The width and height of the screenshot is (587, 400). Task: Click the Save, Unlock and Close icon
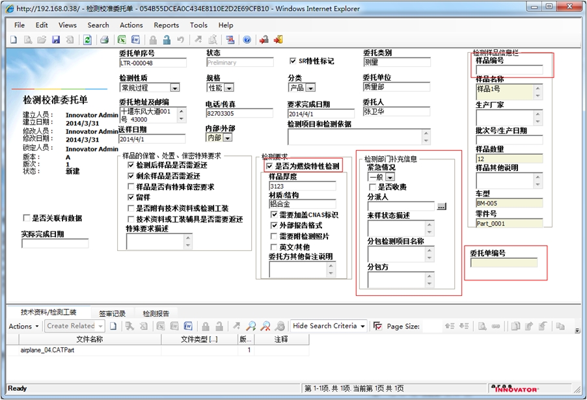(x=264, y=40)
